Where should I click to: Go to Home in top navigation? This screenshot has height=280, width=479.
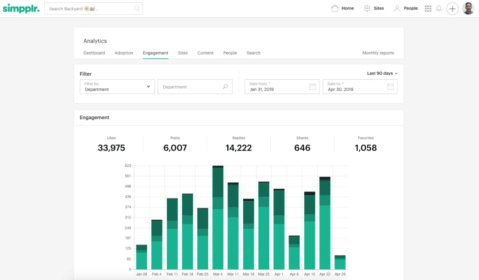(348, 8)
